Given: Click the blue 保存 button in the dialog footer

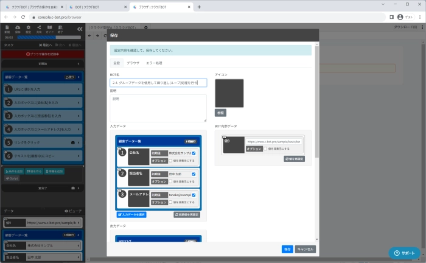Looking at the screenshot, I should click(x=287, y=249).
